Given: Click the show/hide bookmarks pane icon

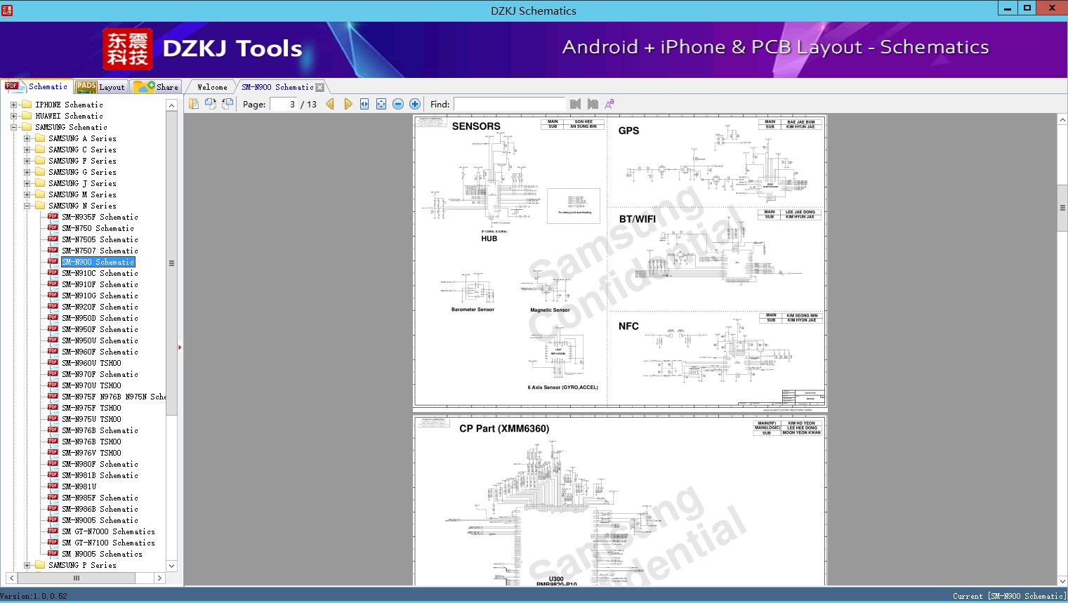Looking at the screenshot, I should (194, 104).
